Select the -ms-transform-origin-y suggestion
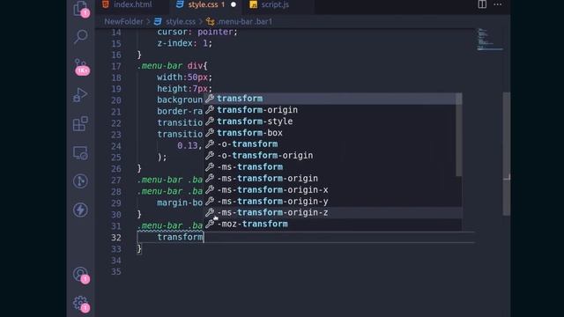Viewport: 564px width, 317px height. click(333, 202)
